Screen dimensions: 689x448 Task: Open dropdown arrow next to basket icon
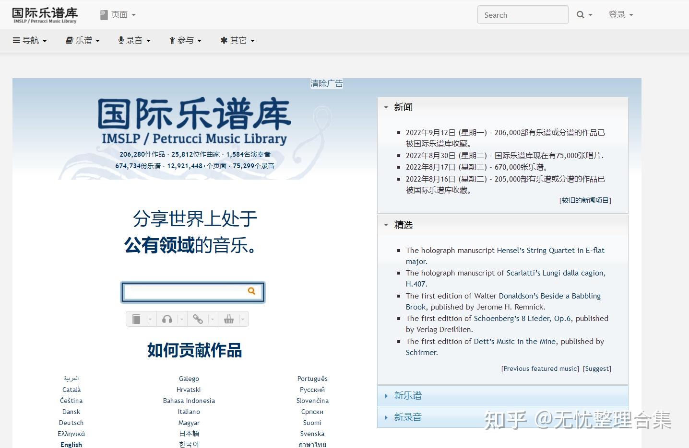(x=242, y=319)
